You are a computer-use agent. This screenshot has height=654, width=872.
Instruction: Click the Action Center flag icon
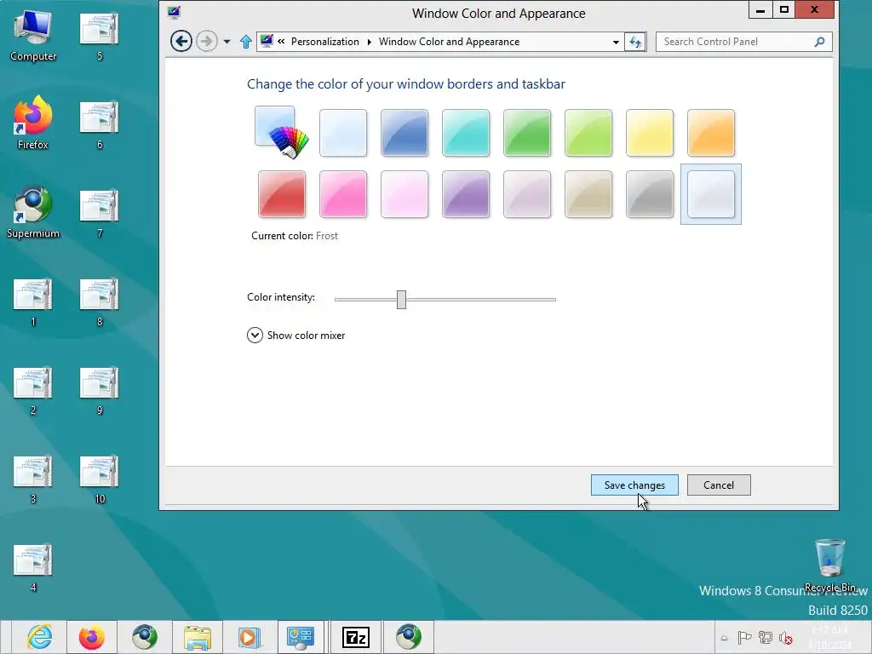(x=744, y=638)
